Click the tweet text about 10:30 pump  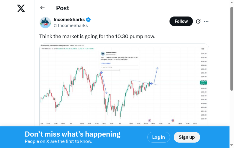pos(97,36)
